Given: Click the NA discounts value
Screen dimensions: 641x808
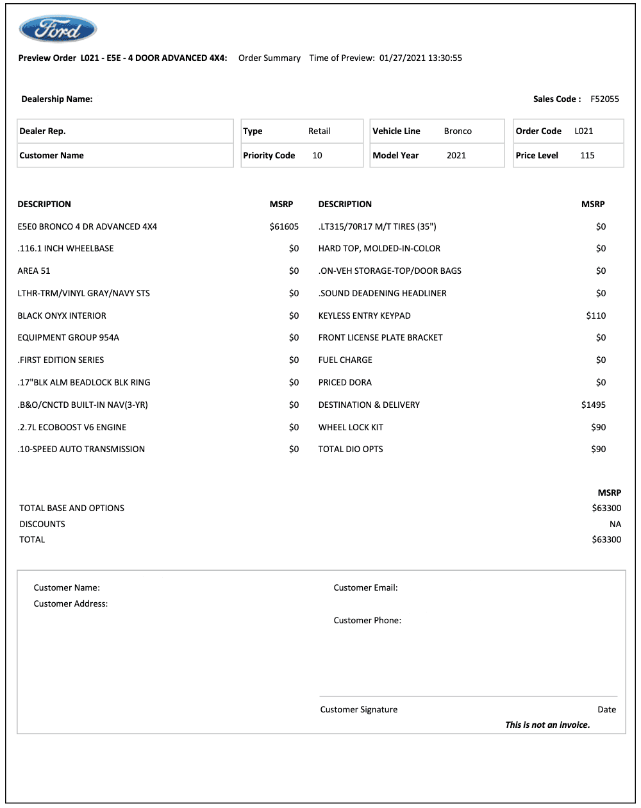Looking at the screenshot, I should (615, 524).
